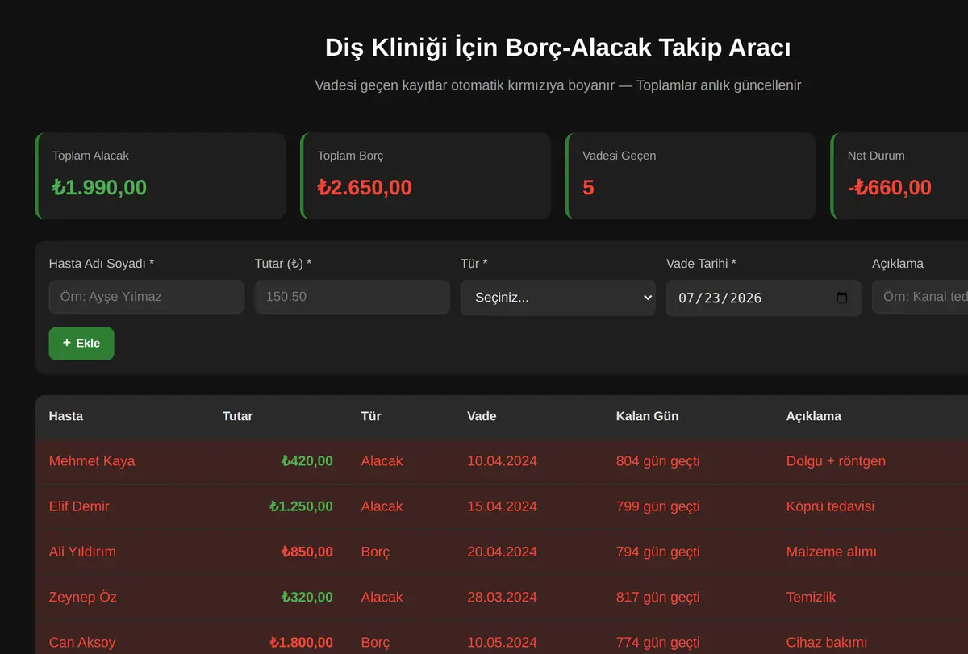Select the Toplam Borç summary card
This screenshot has height=654, width=968.
point(425,176)
